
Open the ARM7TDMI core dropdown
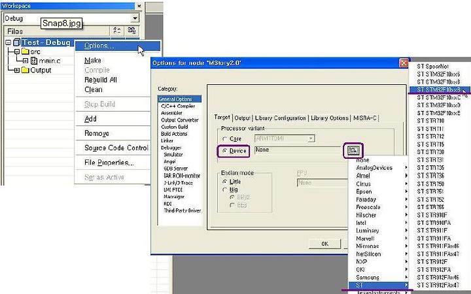[x=311, y=139]
